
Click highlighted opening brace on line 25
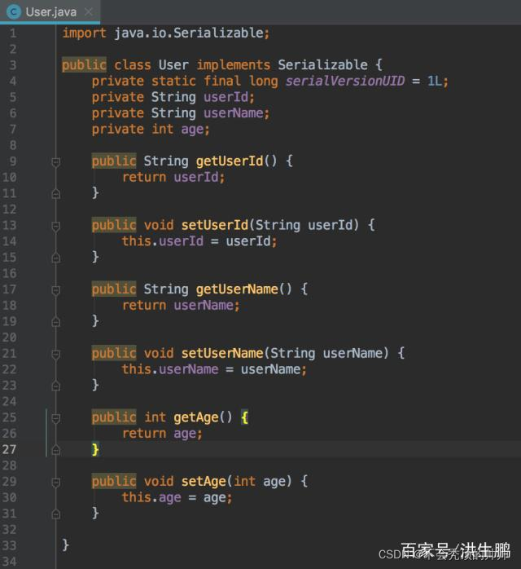245,417
